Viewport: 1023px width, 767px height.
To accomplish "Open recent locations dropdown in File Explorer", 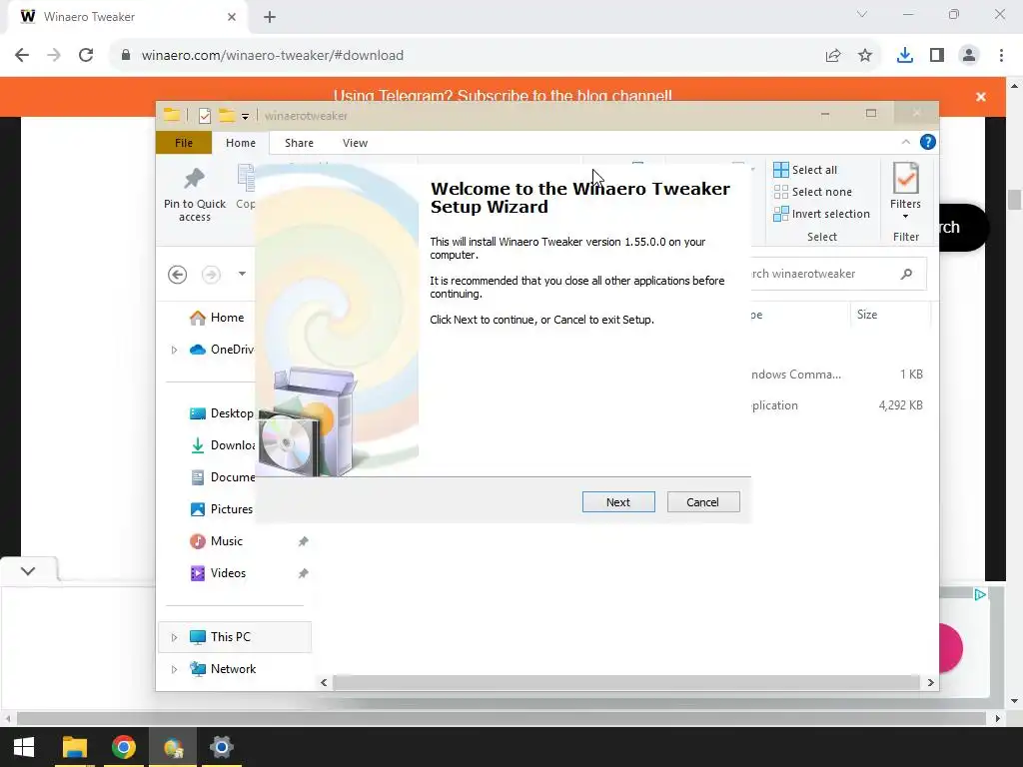I will pyautogui.click(x=242, y=274).
